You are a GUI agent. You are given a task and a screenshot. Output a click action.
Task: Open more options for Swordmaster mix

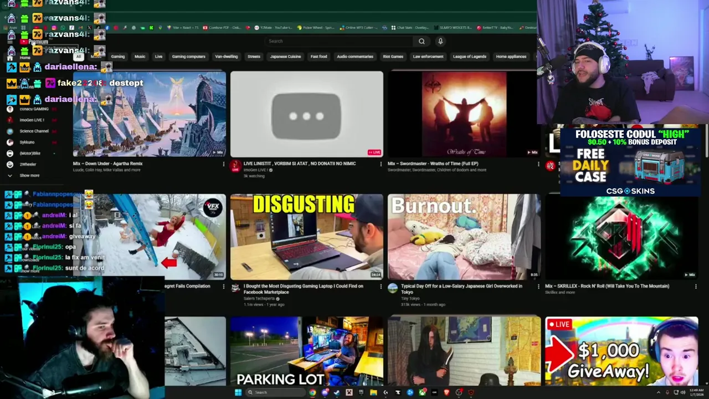point(538,164)
